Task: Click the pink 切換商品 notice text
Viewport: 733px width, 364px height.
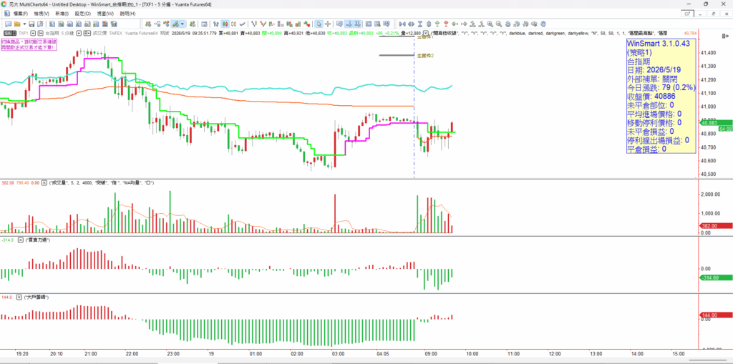Action: coord(29,44)
